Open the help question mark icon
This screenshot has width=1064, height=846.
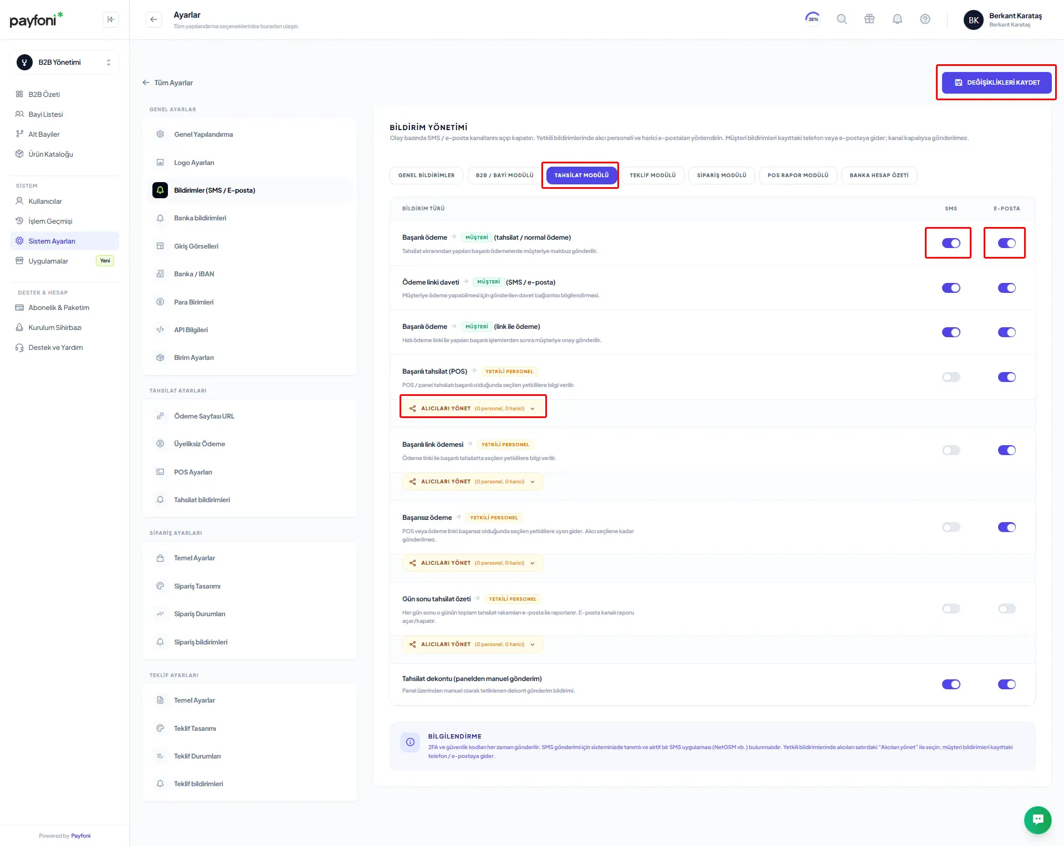pos(925,19)
